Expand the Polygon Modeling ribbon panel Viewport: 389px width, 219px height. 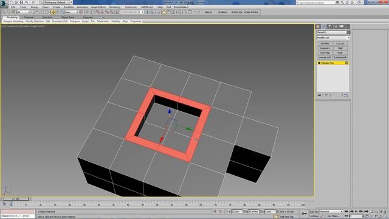click(x=13, y=21)
